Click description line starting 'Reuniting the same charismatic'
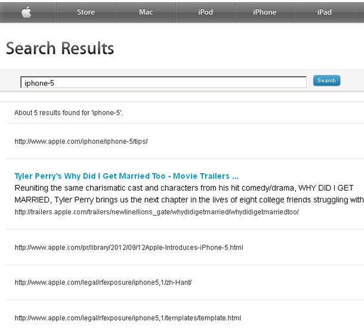 pos(184,188)
